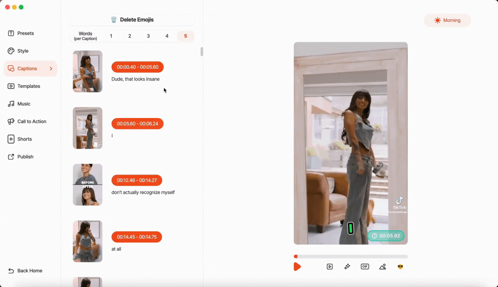Go Back Home
The image size is (498, 287).
pos(26,271)
